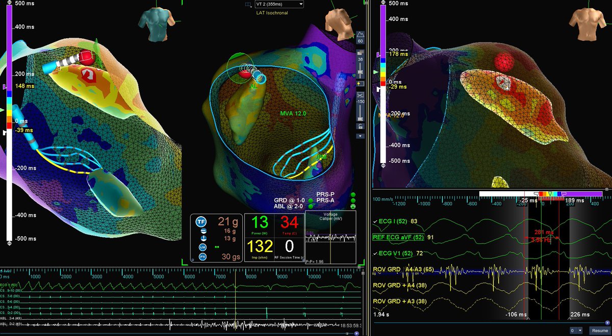Open the dropdown showing 0 near Resume
This screenshot has width=612, height=336.
point(577,330)
